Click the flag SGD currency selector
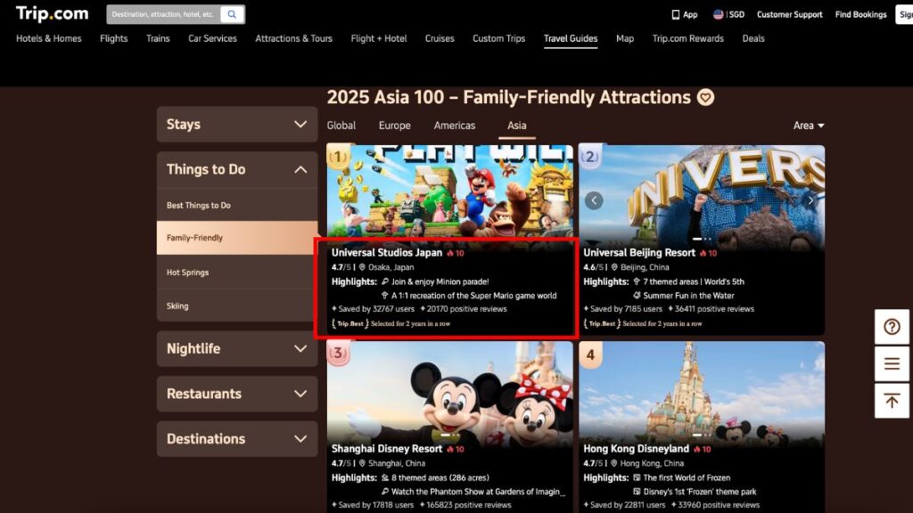The width and height of the screenshot is (913, 513). 729,14
